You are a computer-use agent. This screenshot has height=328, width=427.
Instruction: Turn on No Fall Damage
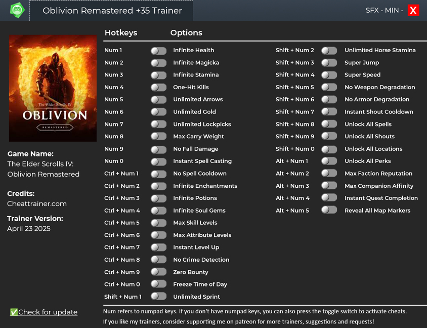click(x=158, y=149)
